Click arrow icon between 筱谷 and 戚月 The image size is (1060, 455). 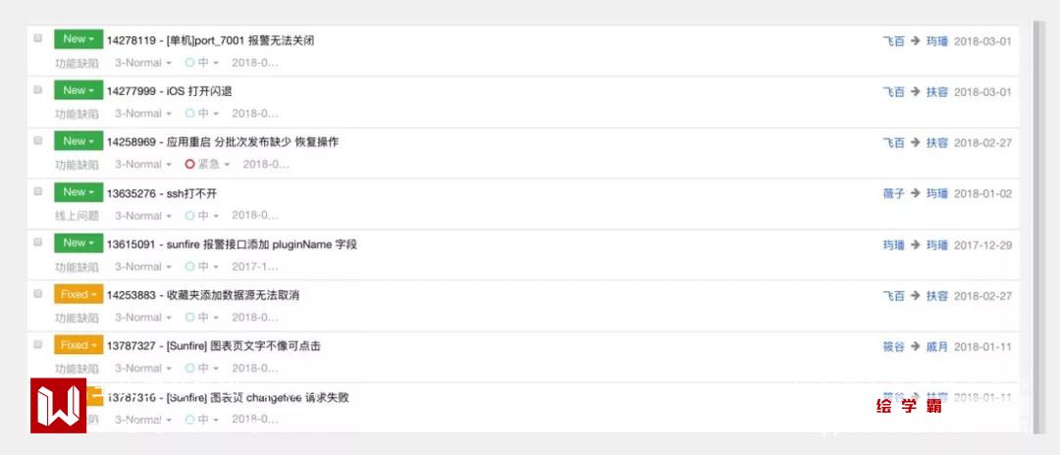pos(915,347)
